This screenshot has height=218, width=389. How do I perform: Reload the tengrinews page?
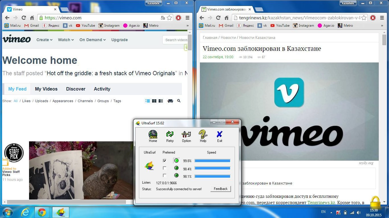(x=218, y=18)
